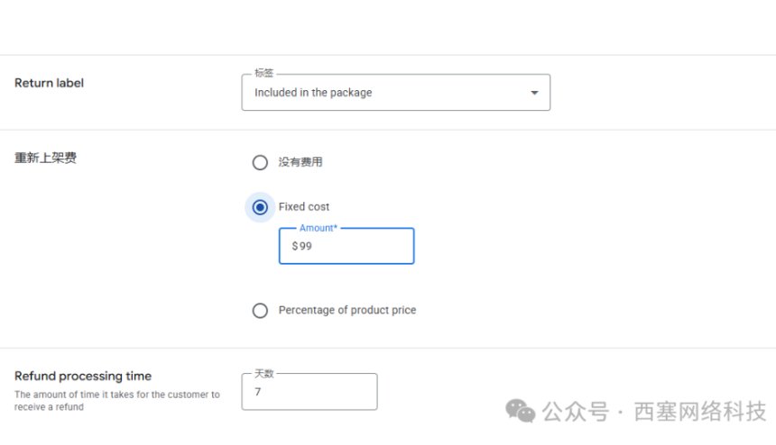Choose Percentage of product price radio button
776x445 pixels.
click(x=260, y=310)
